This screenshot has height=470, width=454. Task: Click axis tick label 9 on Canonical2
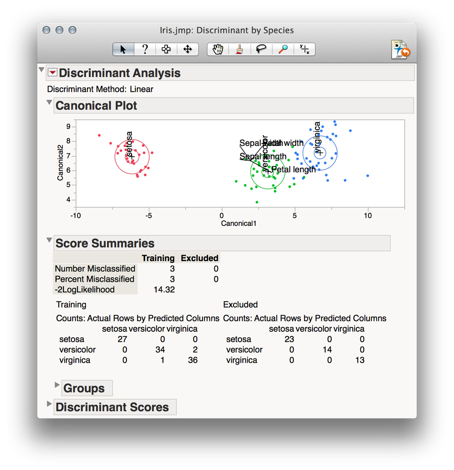tap(68, 127)
